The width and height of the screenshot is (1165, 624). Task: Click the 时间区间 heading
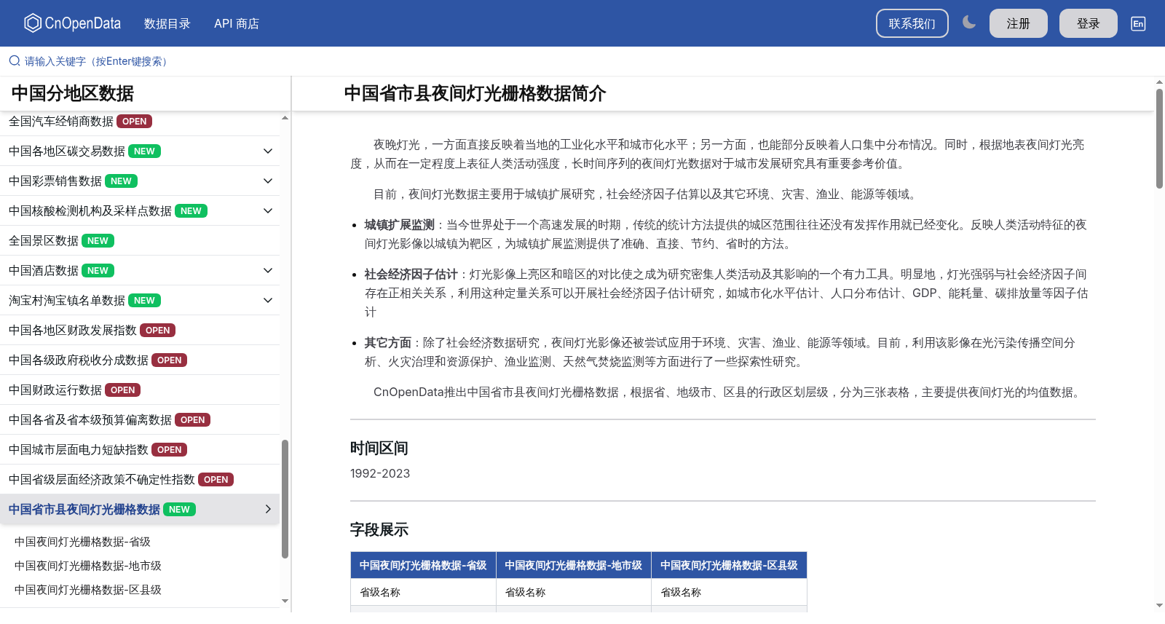[379, 448]
